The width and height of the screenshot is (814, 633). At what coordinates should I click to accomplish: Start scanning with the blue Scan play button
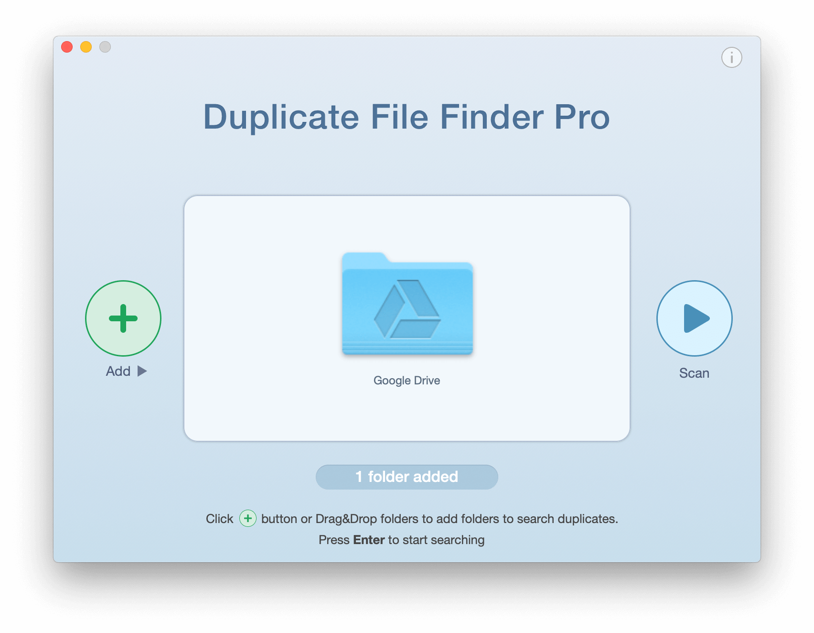click(x=694, y=318)
